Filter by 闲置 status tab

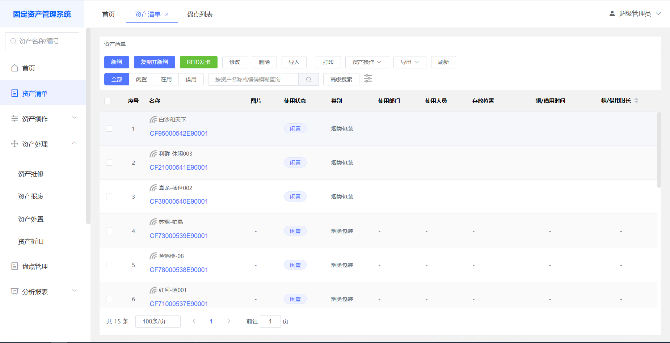(142, 79)
